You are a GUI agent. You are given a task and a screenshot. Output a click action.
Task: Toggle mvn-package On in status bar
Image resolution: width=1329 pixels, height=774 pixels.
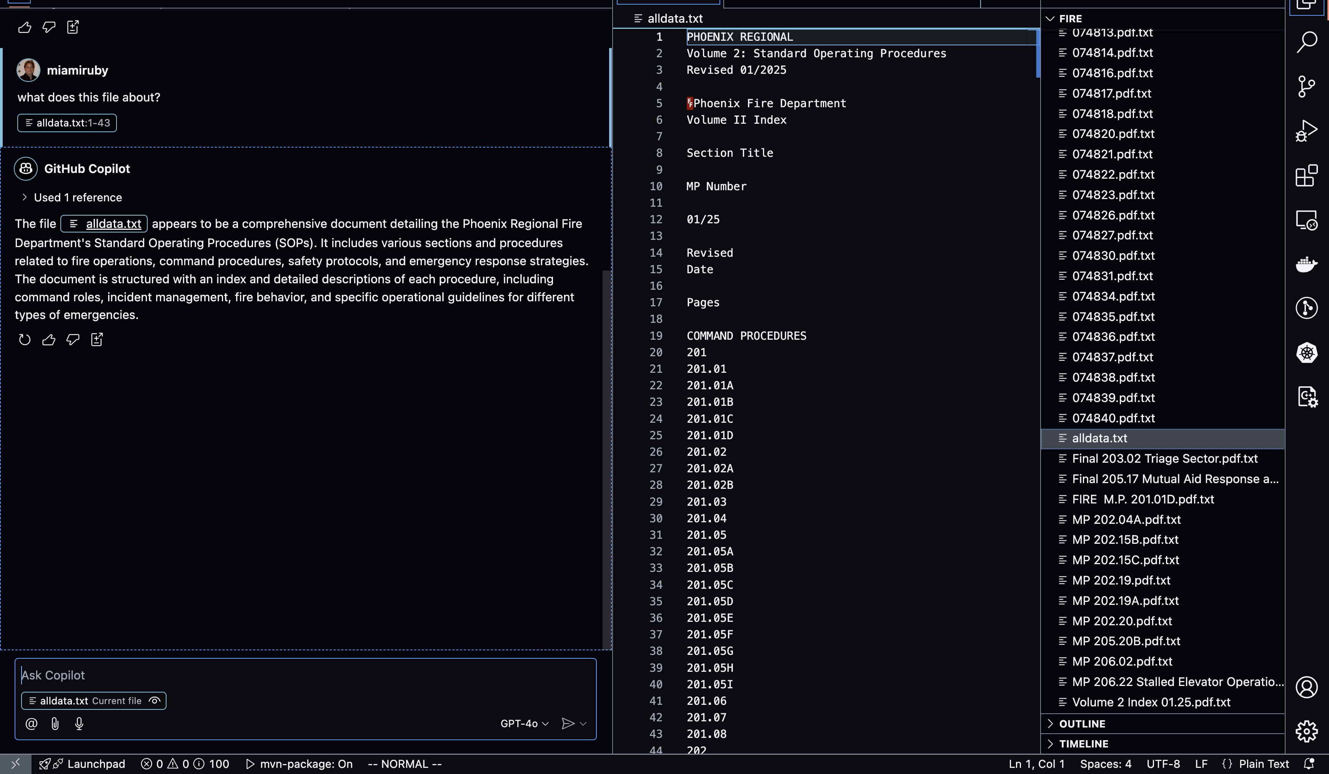[x=300, y=764]
